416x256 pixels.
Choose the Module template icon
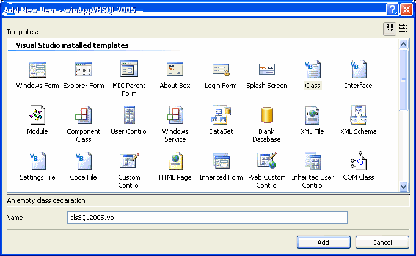click(x=37, y=115)
